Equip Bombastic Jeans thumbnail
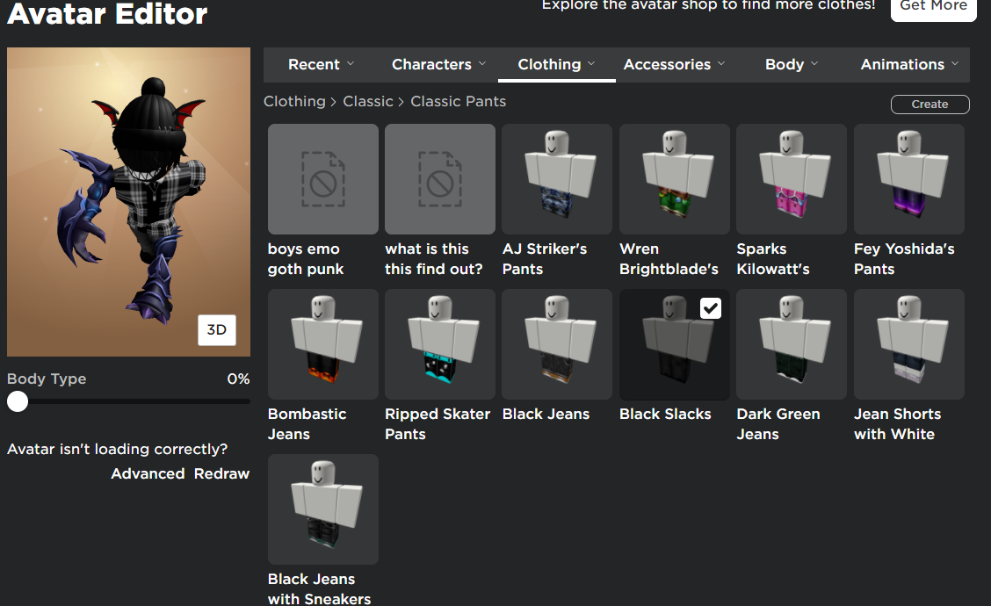The image size is (991, 606). [x=323, y=344]
